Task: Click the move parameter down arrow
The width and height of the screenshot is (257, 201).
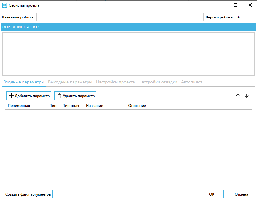Action: (247, 96)
